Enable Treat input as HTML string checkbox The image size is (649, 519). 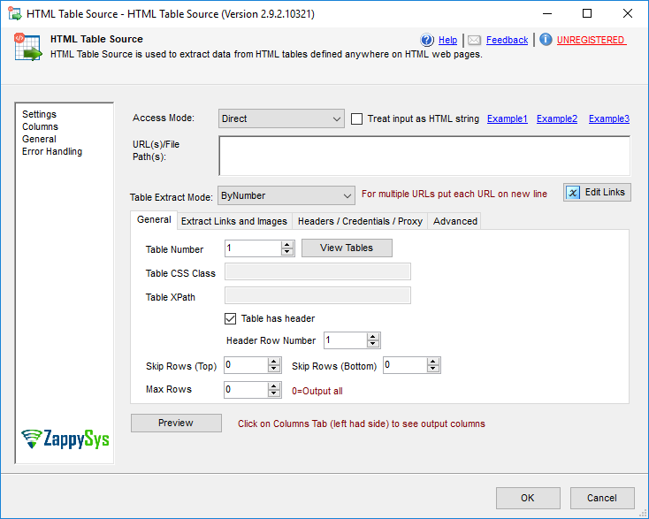pos(356,118)
